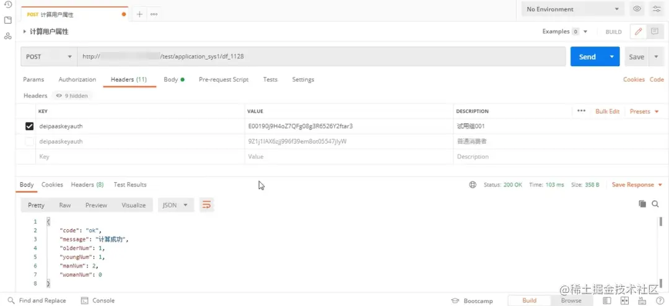The width and height of the screenshot is (669, 306).
Task: Click the empty Value input cell
Action: (349, 157)
